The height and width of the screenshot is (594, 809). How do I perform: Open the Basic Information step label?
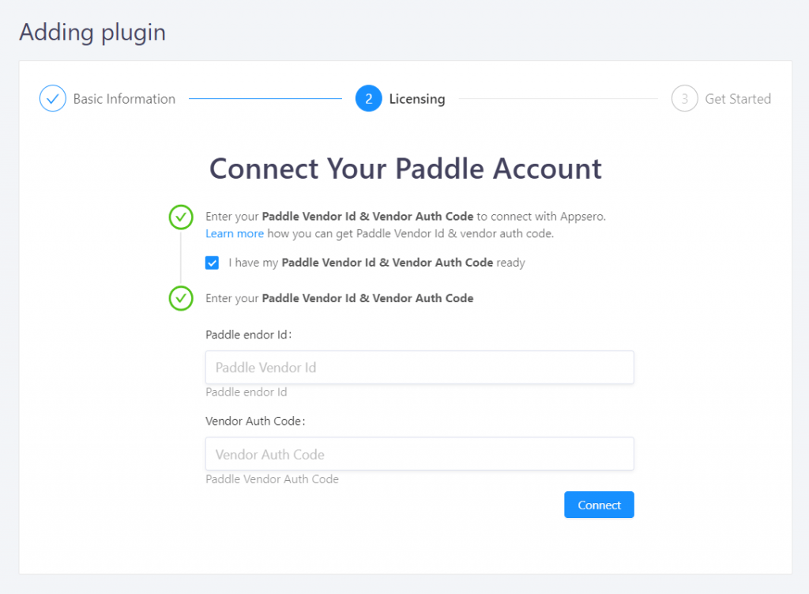124,99
